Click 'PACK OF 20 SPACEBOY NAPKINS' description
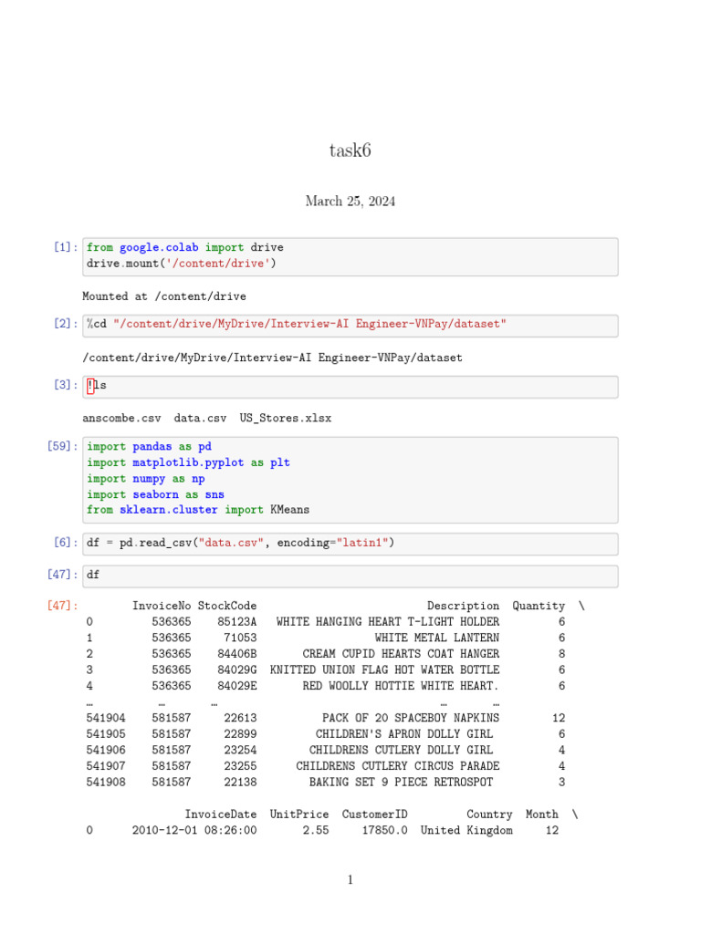Image resolution: width=701 pixels, height=934 pixels. pos(411,719)
